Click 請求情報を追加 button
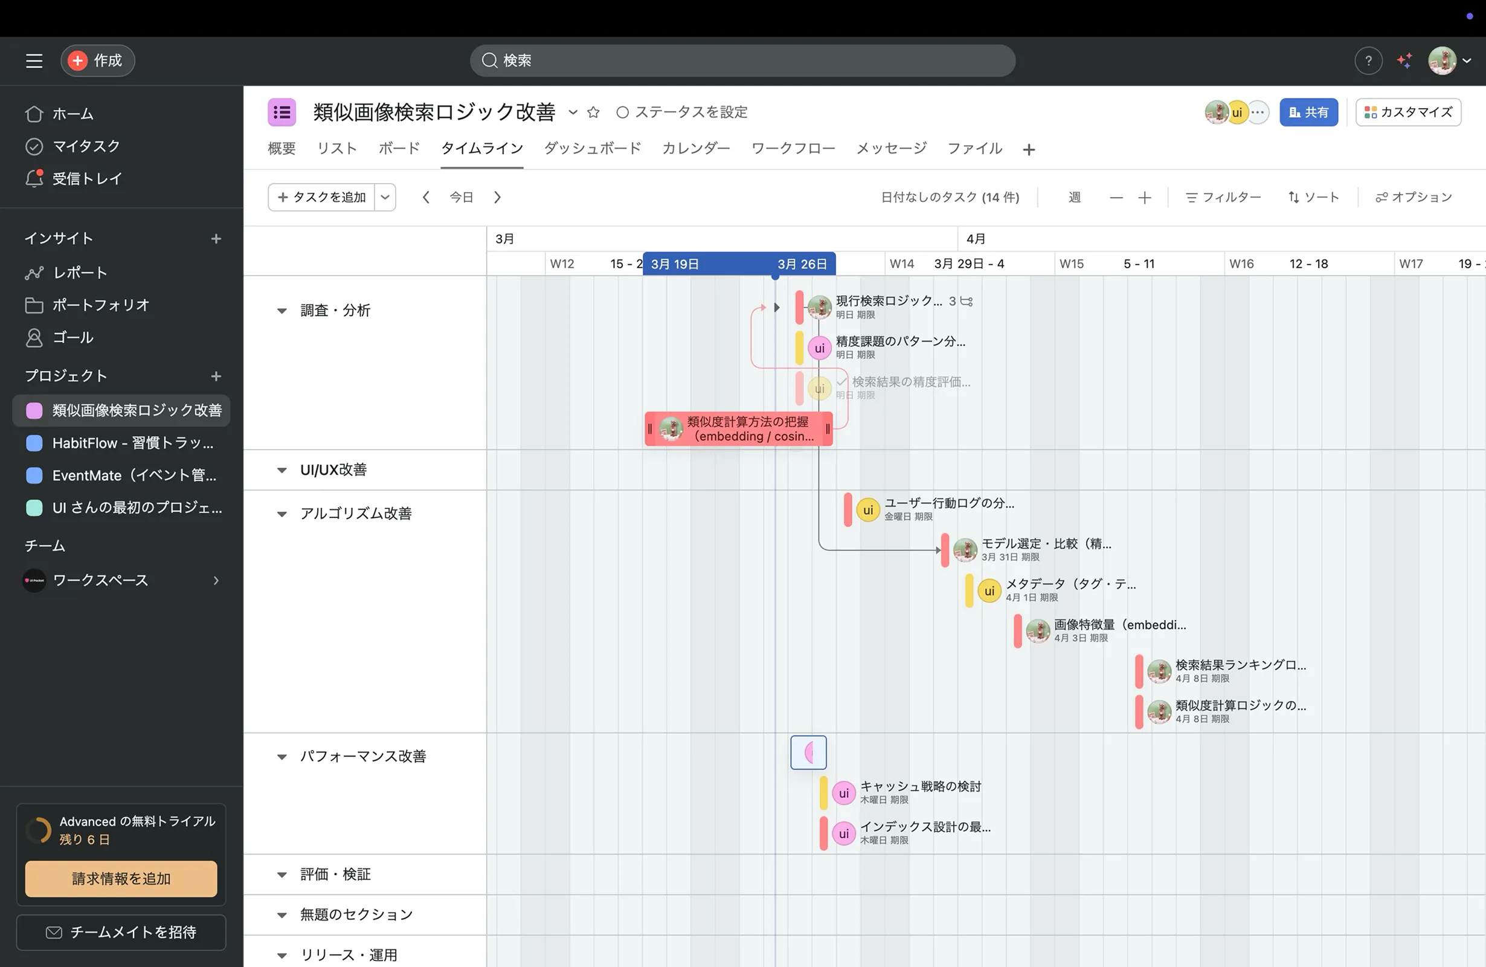This screenshot has height=967, width=1486. [x=121, y=879]
